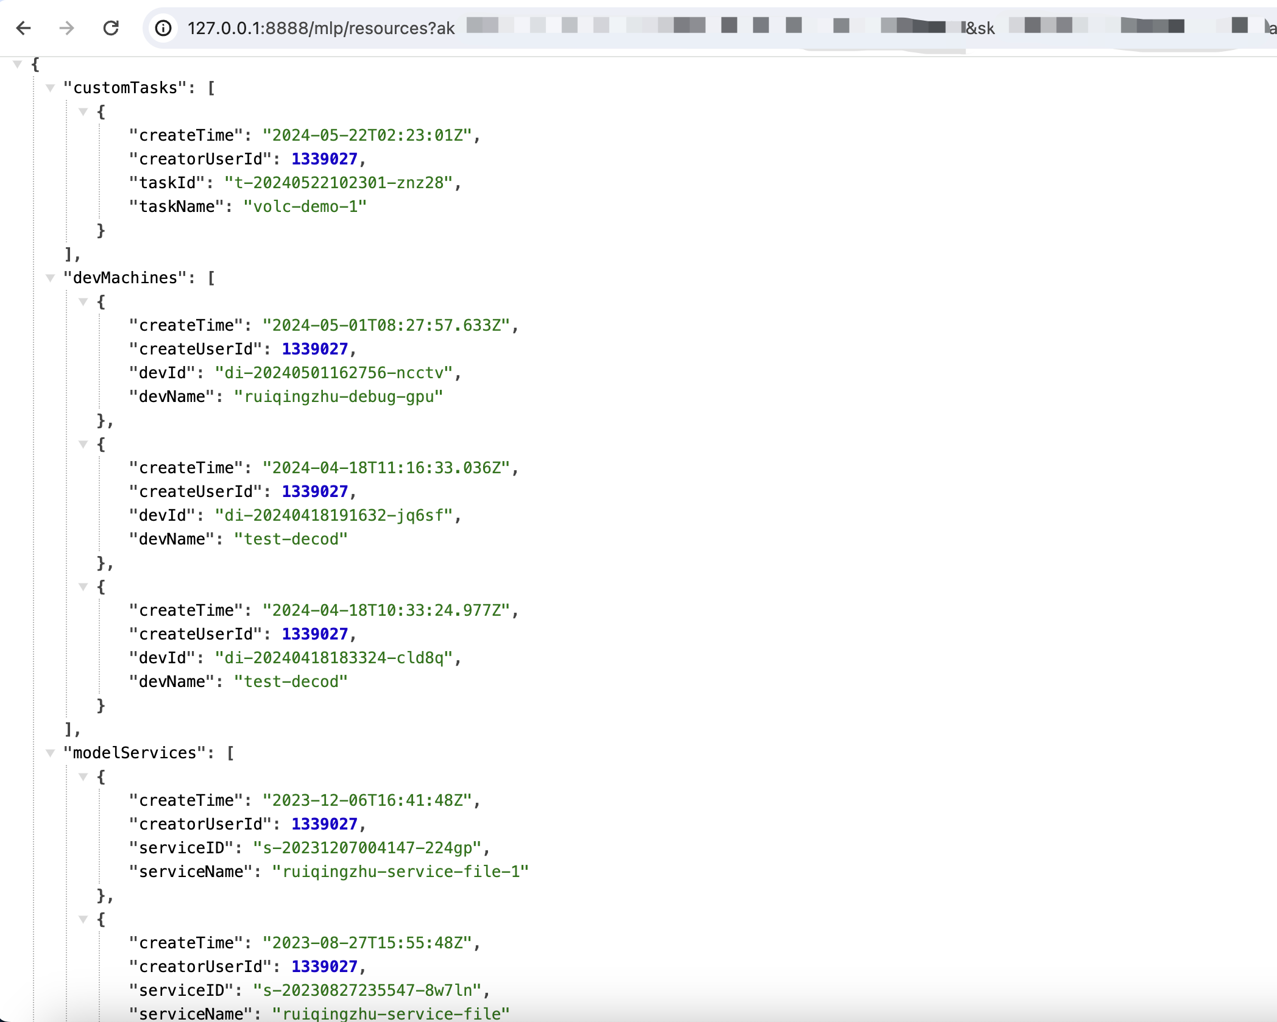Click devId value "di-20240418183324-cld8q"

[334, 658]
